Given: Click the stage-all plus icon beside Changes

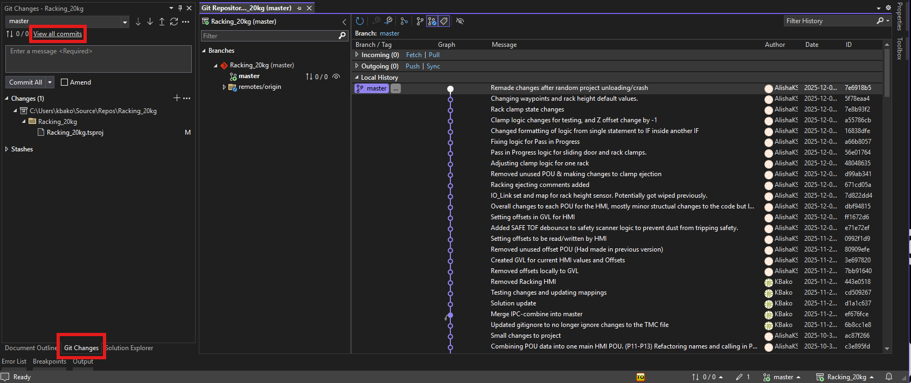Looking at the screenshot, I should [177, 98].
